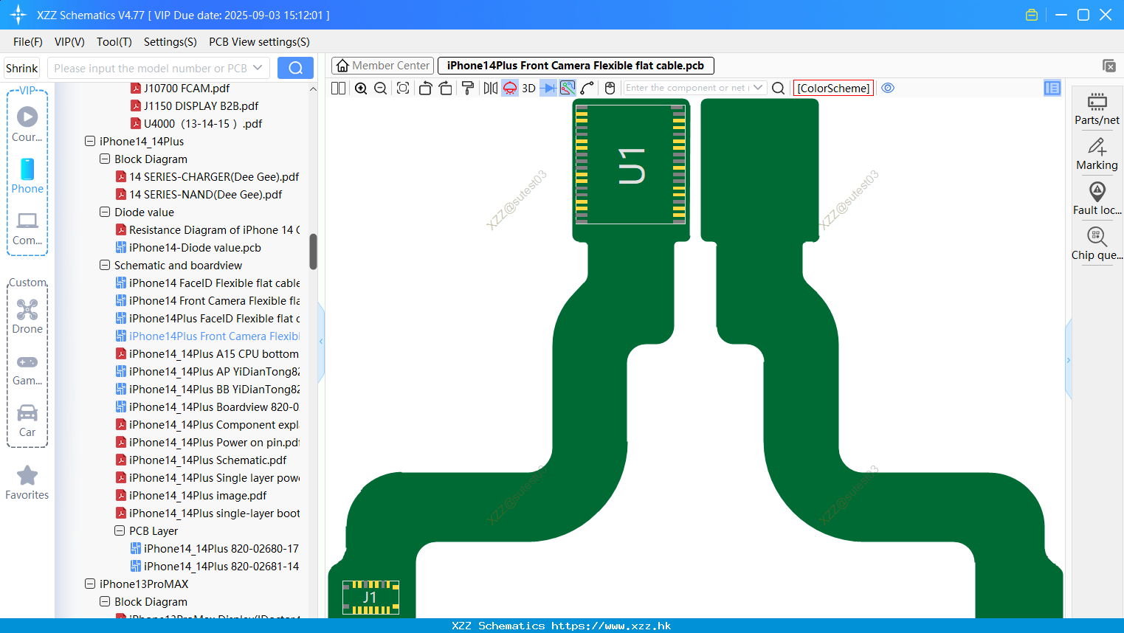Open the Tool(T) menu
Image resolution: width=1124 pixels, height=633 pixels.
[114, 42]
